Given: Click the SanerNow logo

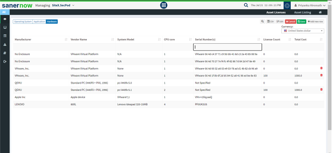Looking at the screenshot, I should click(17, 5).
